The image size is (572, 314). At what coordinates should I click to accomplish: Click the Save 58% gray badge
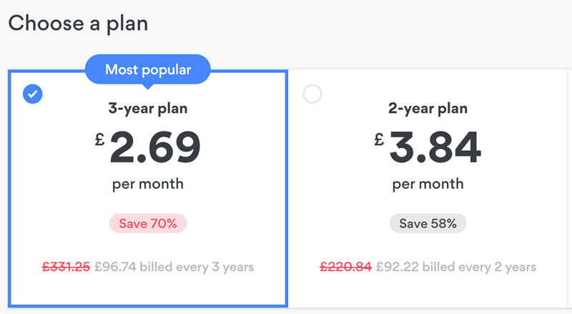428,223
